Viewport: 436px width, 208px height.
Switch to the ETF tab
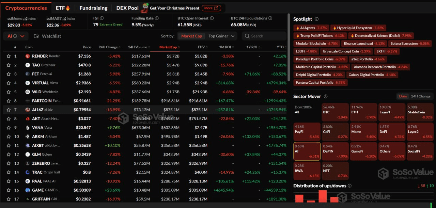point(63,8)
